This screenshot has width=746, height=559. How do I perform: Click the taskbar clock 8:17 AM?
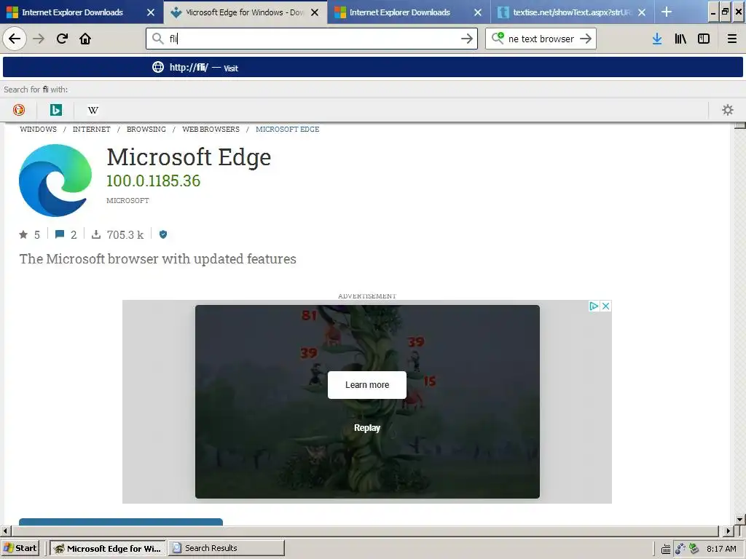(x=721, y=549)
